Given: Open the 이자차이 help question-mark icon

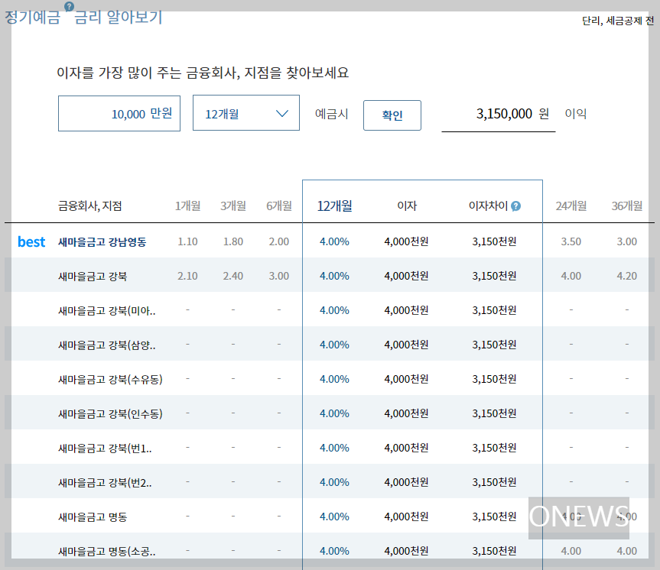Looking at the screenshot, I should tap(515, 206).
